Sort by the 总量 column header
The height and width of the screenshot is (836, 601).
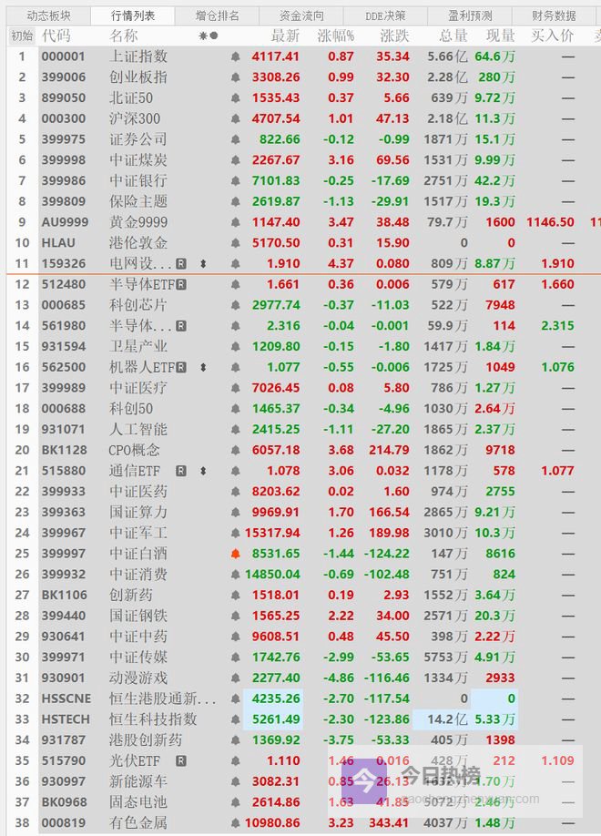(453, 36)
